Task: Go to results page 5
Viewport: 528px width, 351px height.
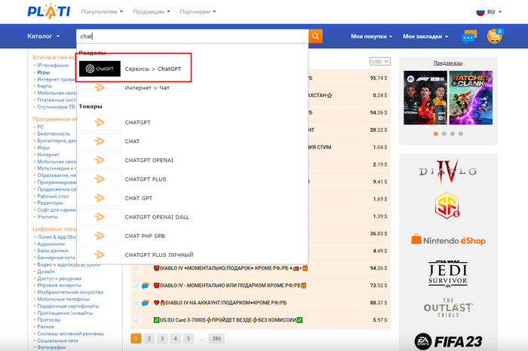Action: click(189, 338)
